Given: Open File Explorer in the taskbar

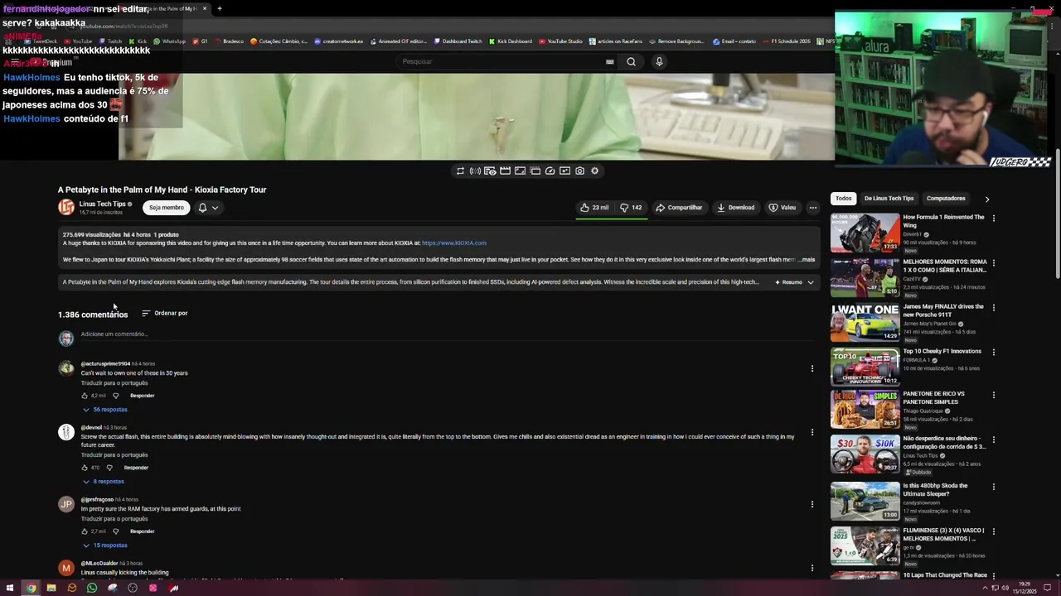Looking at the screenshot, I should click(x=51, y=588).
